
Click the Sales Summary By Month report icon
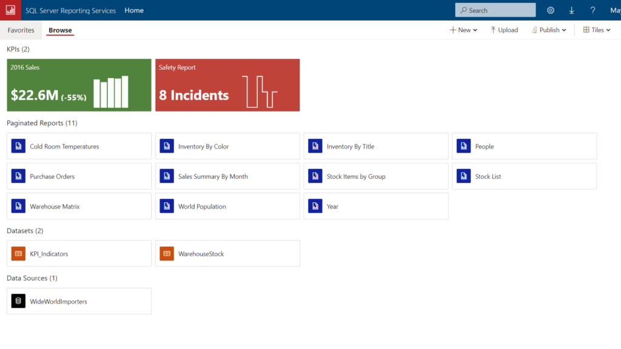tap(167, 176)
